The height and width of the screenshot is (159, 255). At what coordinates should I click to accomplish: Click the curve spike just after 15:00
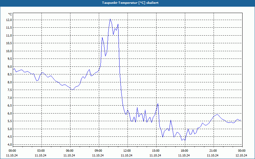(x=158, y=104)
